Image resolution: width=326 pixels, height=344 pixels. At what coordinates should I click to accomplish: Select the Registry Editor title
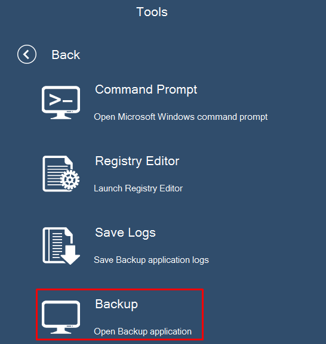137,161
